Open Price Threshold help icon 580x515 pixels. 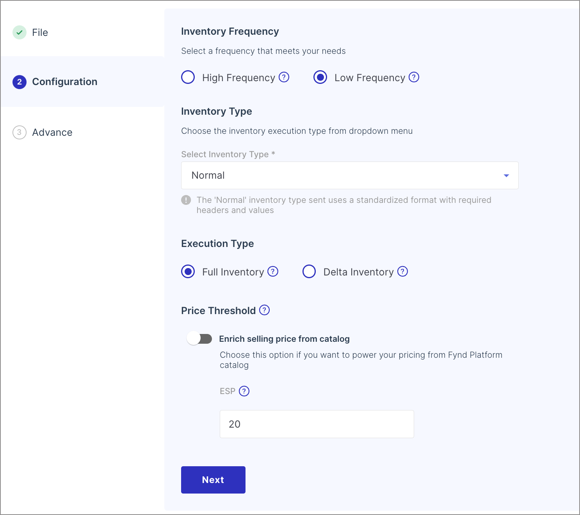tap(265, 310)
